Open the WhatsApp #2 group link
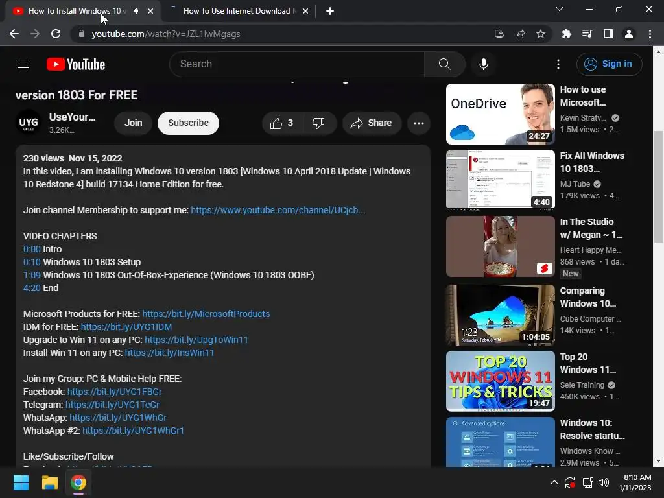 (x=134, y=431)
